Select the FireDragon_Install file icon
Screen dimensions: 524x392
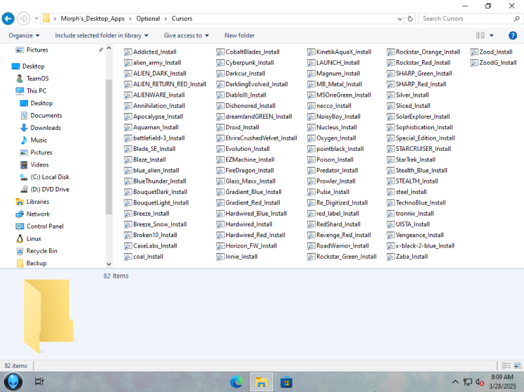(220, 171)
